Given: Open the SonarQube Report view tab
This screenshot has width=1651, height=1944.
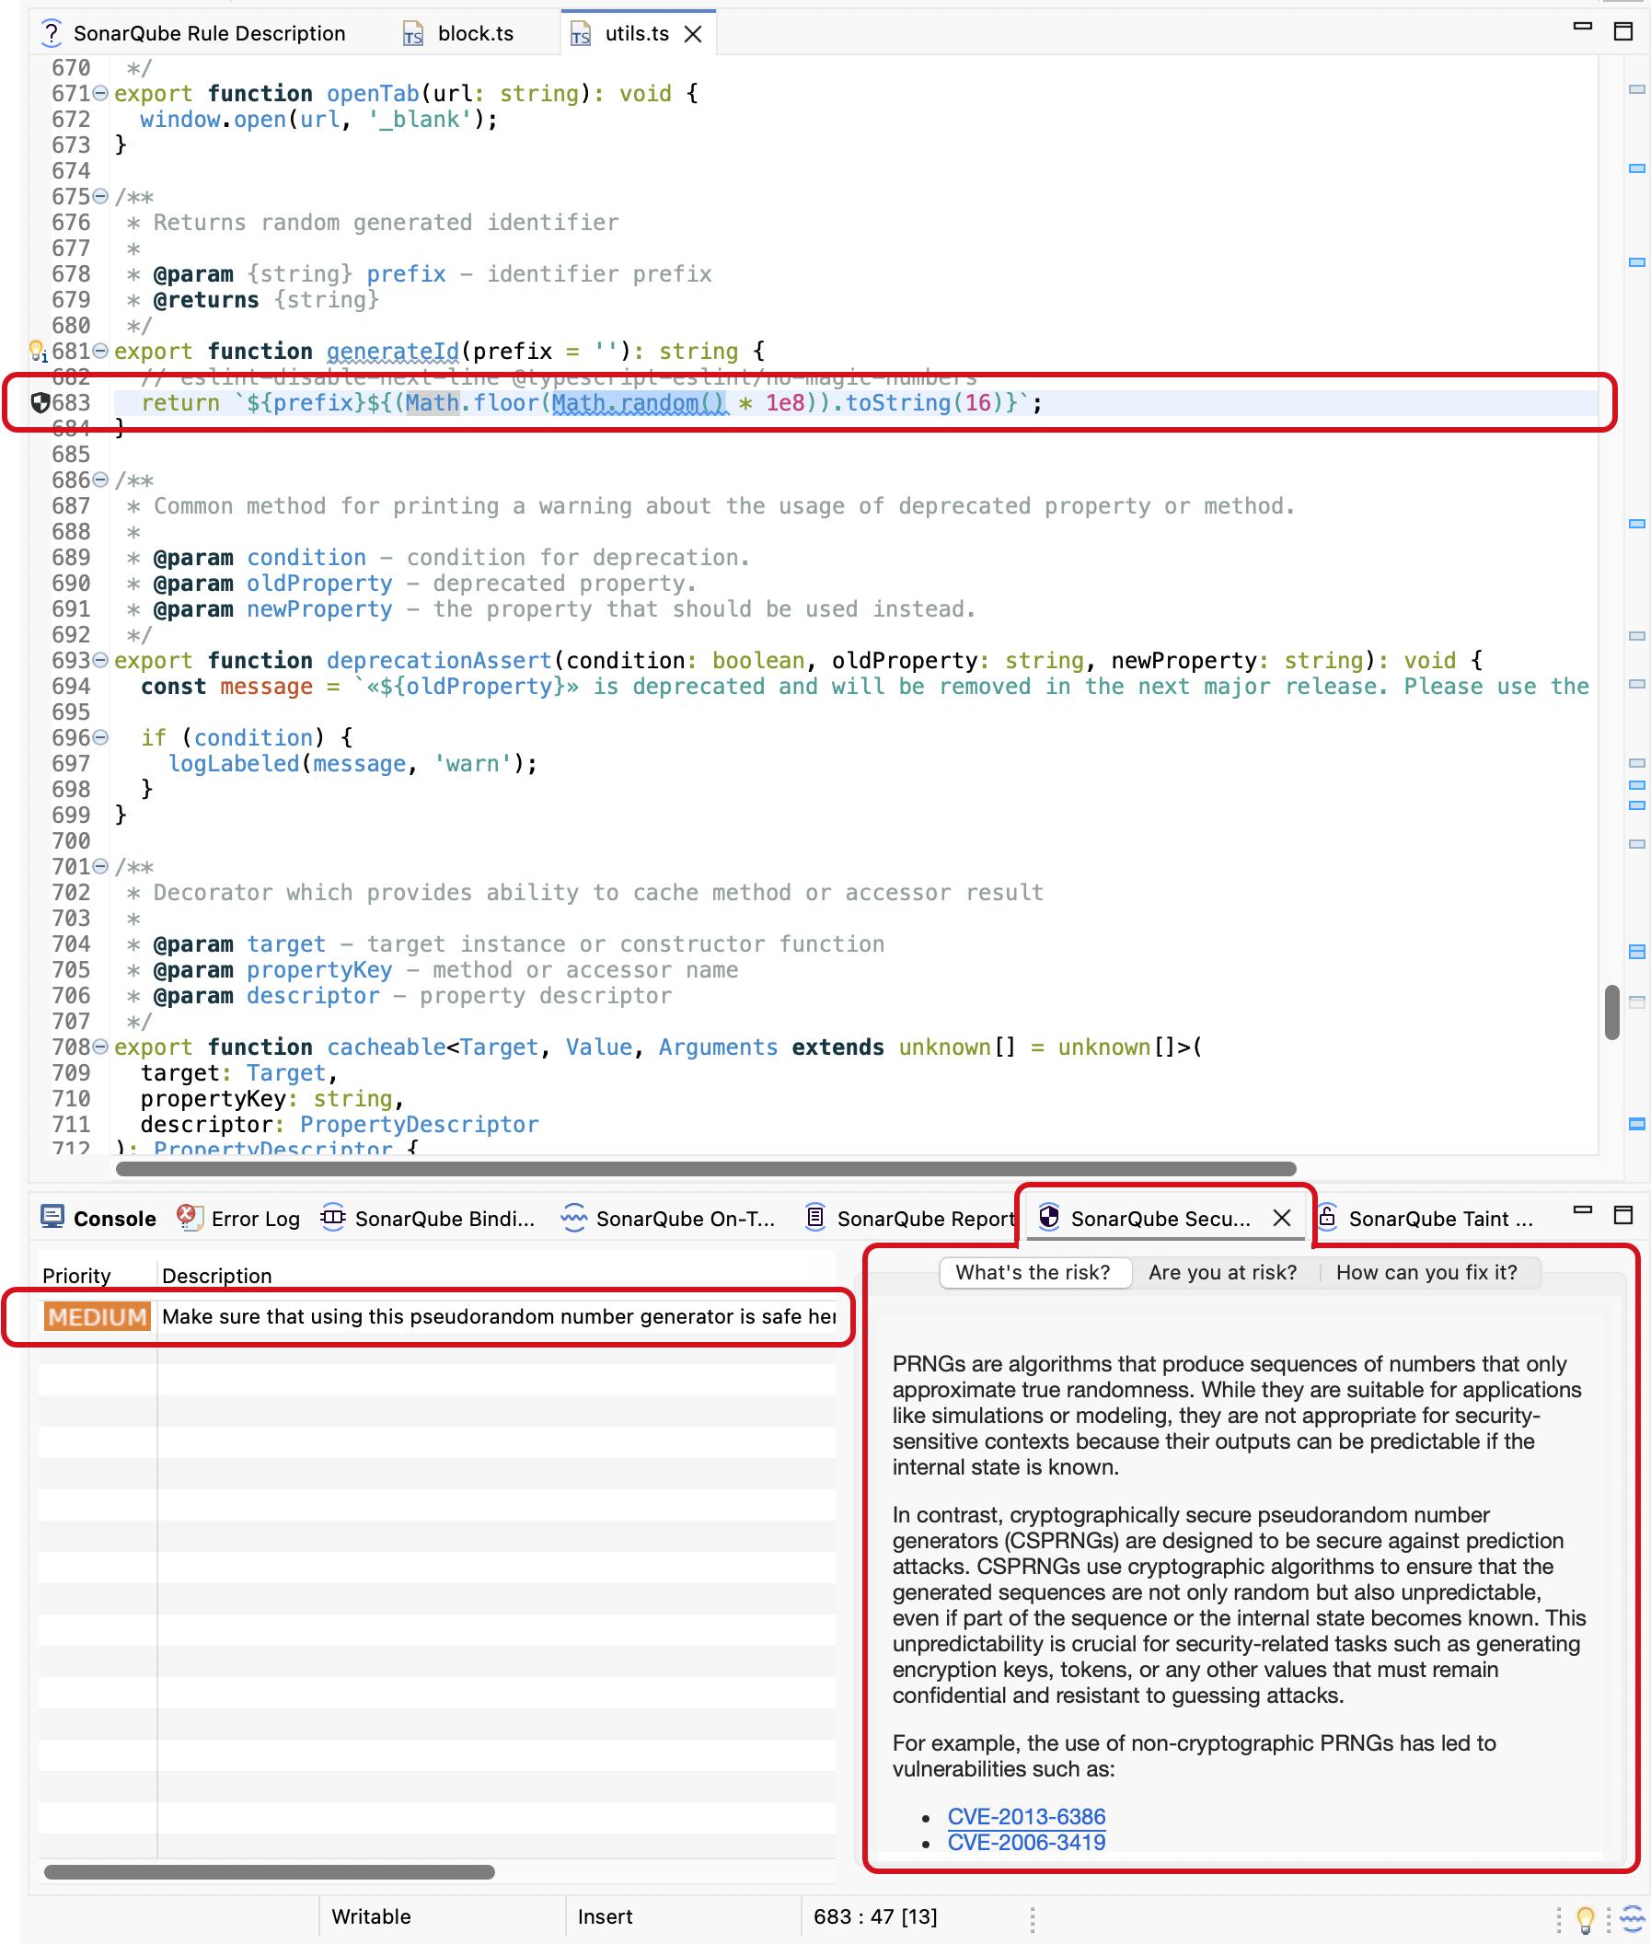Looking at the screenshot, I should (909, 1218).
